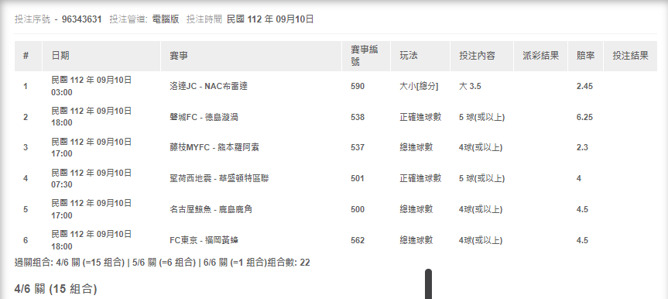Click the date cell in the 藤枝MYFC row

[x=91, y=148]
